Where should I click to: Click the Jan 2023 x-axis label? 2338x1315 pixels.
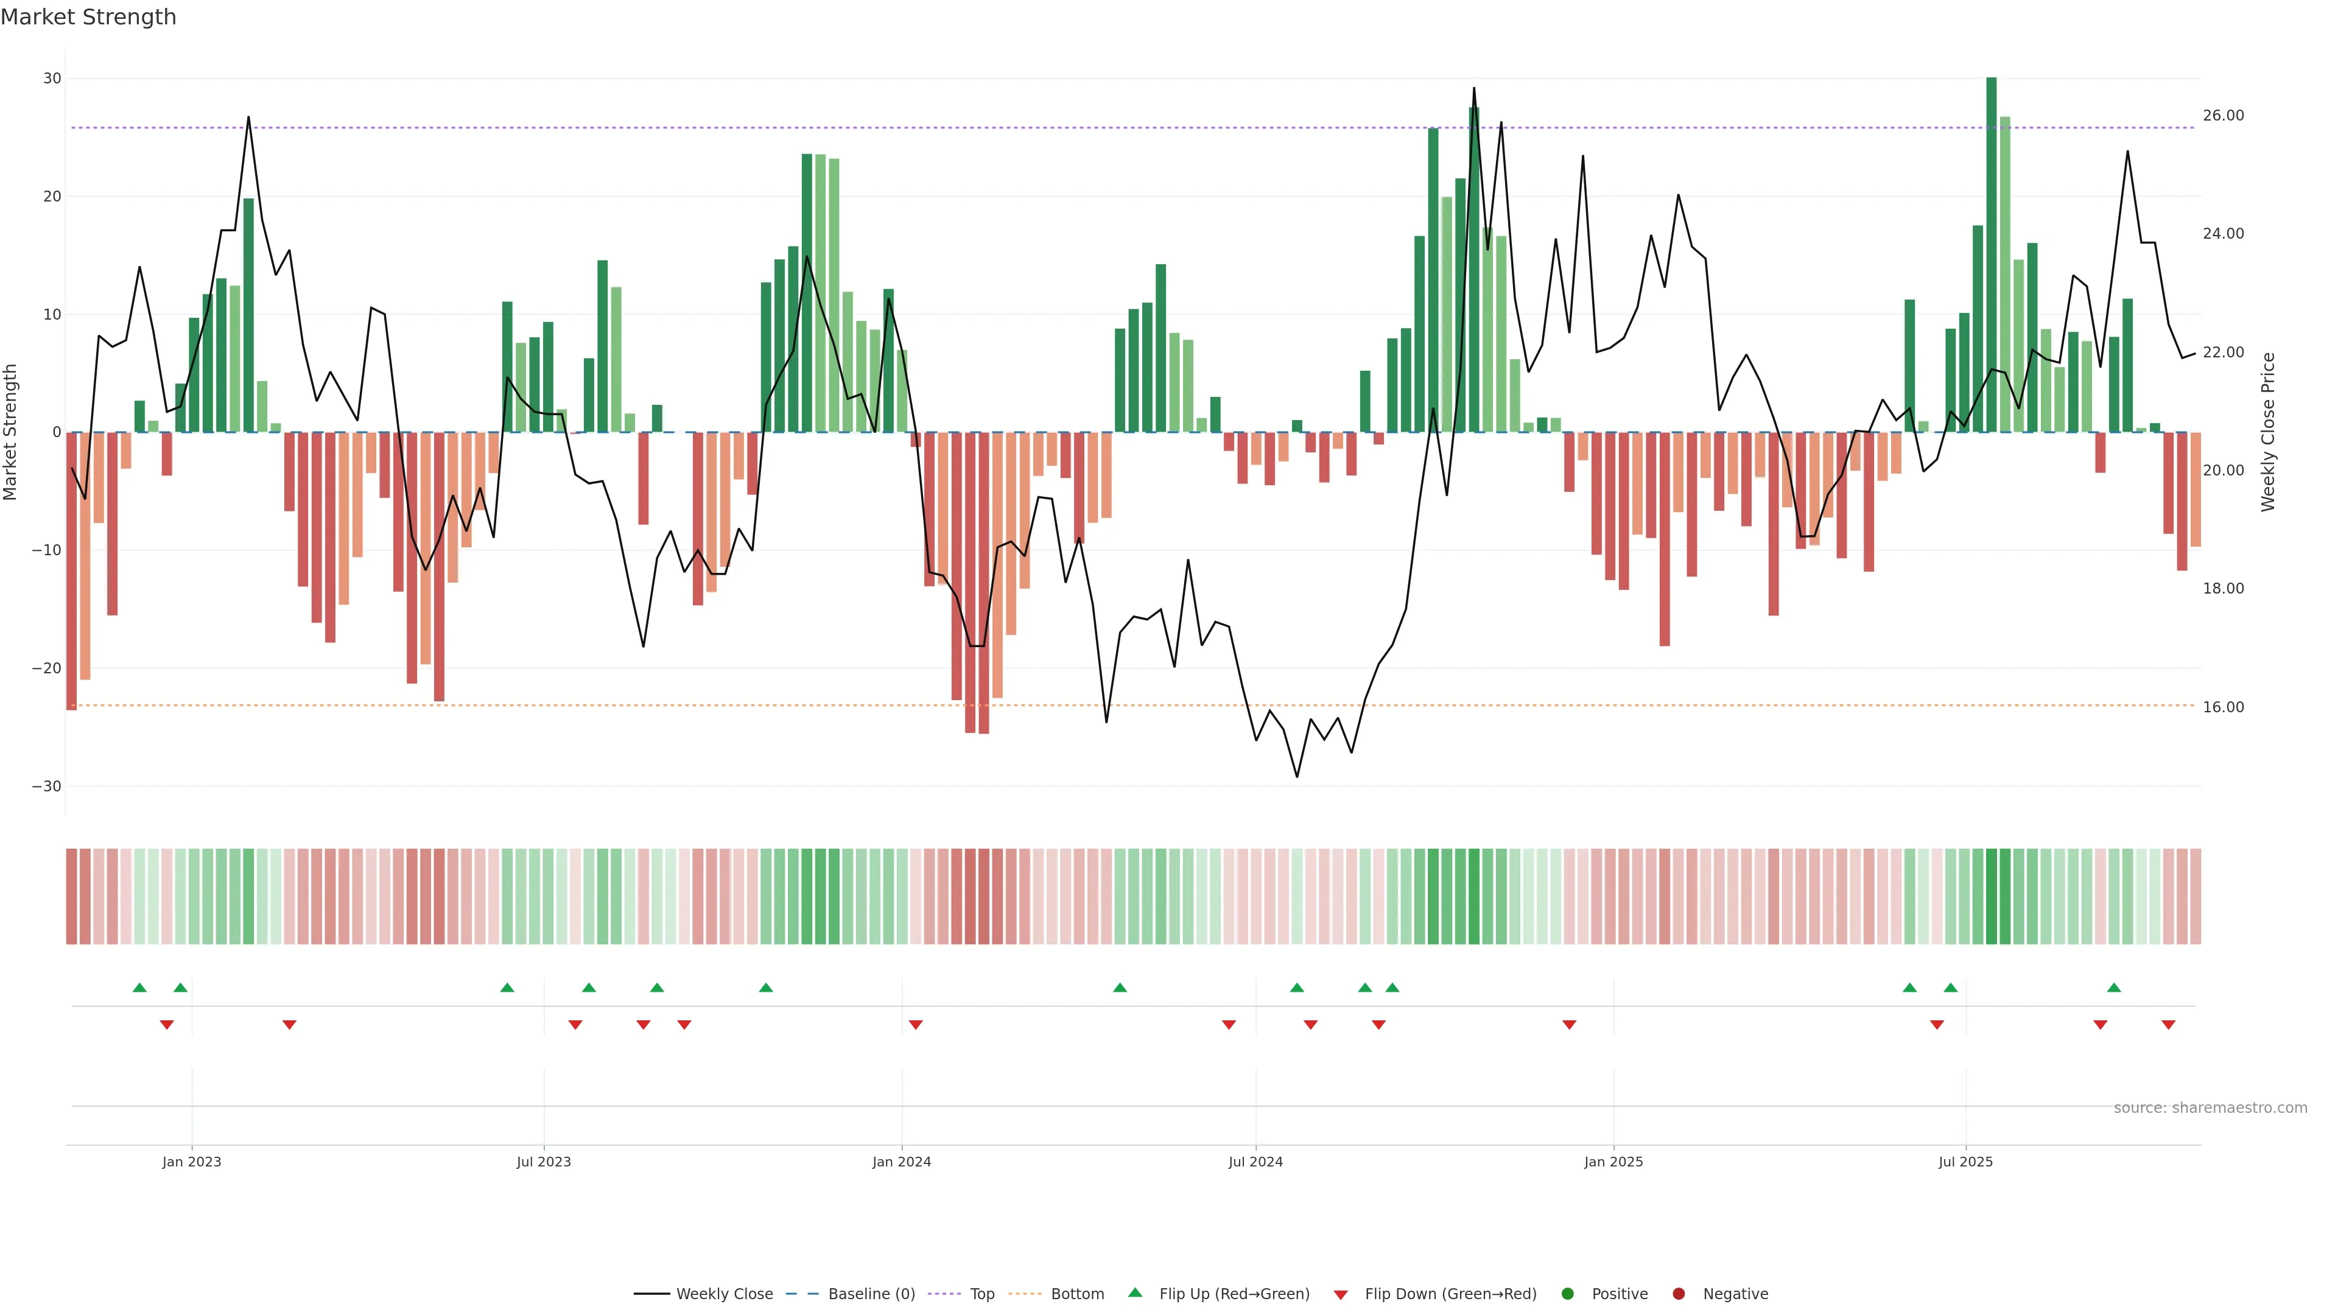click(192, 1162)
